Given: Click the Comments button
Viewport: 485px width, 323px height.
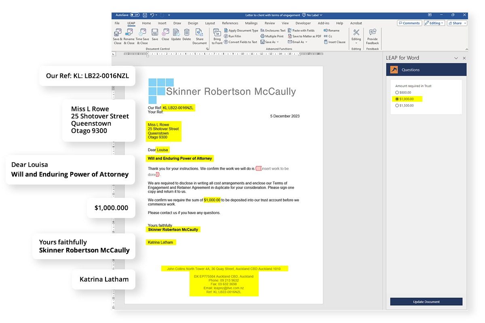Looking at the screenshot, I should (409, 23).
